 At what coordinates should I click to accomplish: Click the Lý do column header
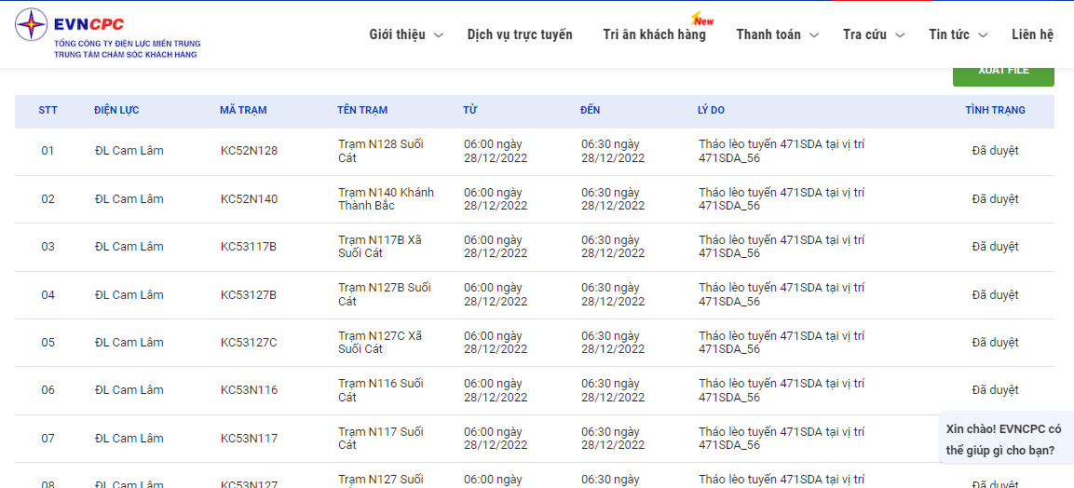coord(711,110)
